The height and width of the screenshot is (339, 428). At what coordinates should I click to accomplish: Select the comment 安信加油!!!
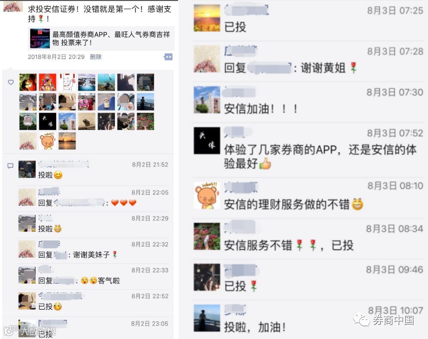click(x=261, y=109)
